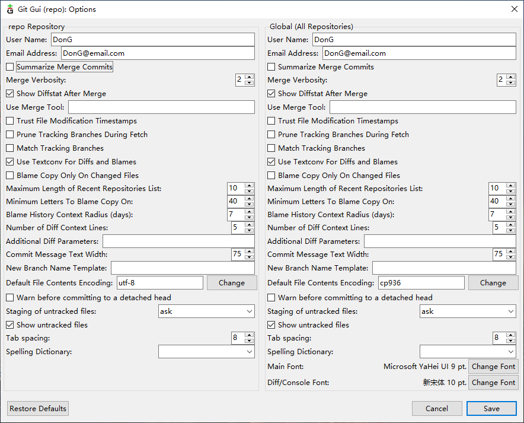Increase repo Minimum Letters To Blame Copy On
Screen dimensions: 524x423
coord(250,199)
